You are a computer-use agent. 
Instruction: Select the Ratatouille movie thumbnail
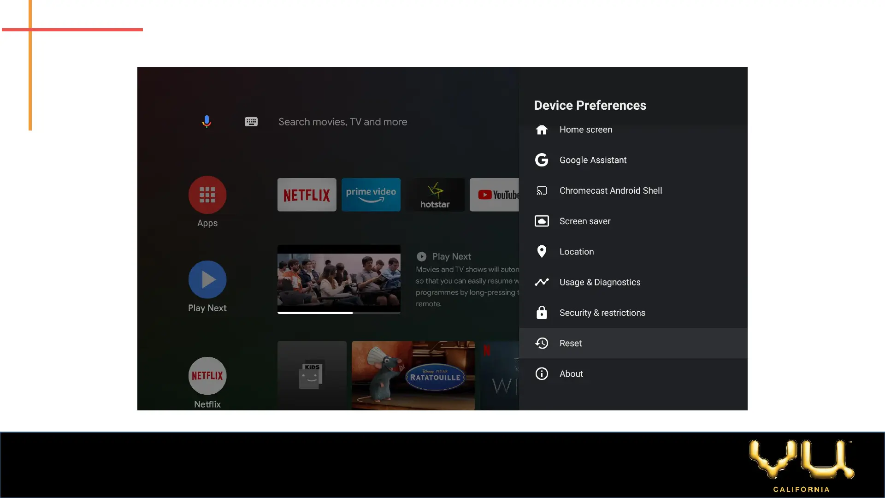tap(413, 375)
